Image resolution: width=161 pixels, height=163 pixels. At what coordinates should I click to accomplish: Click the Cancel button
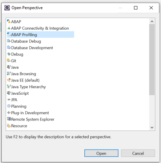[x=138, y=153]
